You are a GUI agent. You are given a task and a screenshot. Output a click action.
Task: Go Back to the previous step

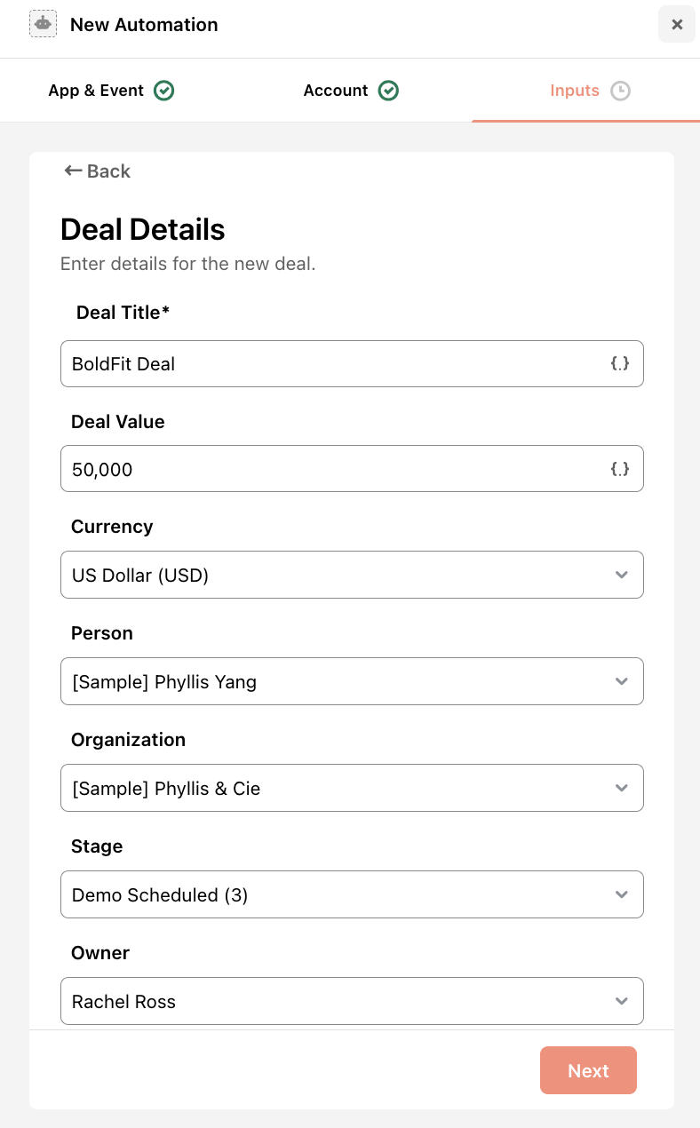click(98, 171)
